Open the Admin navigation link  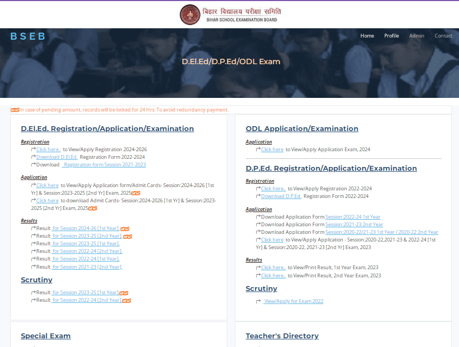[416, 36]
